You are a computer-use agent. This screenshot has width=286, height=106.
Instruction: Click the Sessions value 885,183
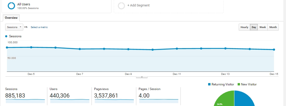pos(15,95)
